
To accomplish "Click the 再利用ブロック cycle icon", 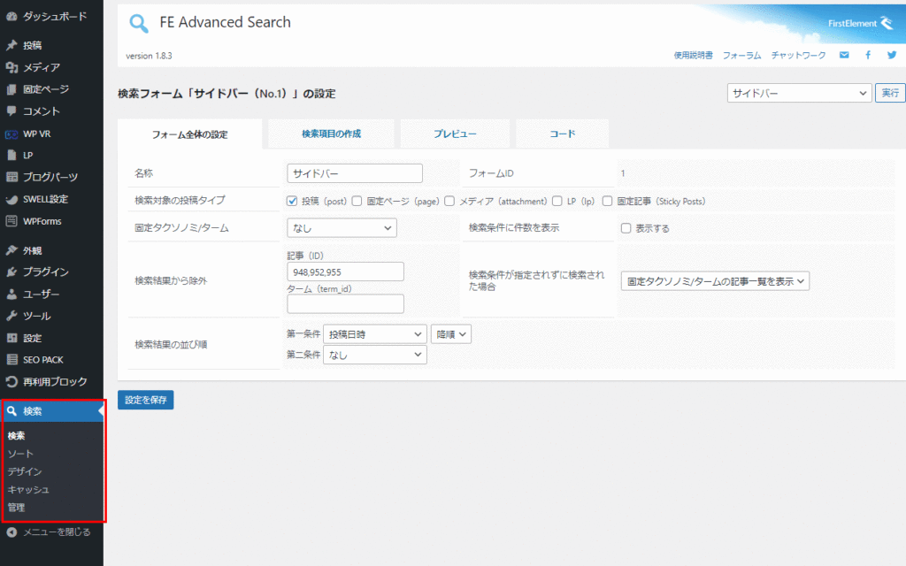I will (x=12, y=382).
